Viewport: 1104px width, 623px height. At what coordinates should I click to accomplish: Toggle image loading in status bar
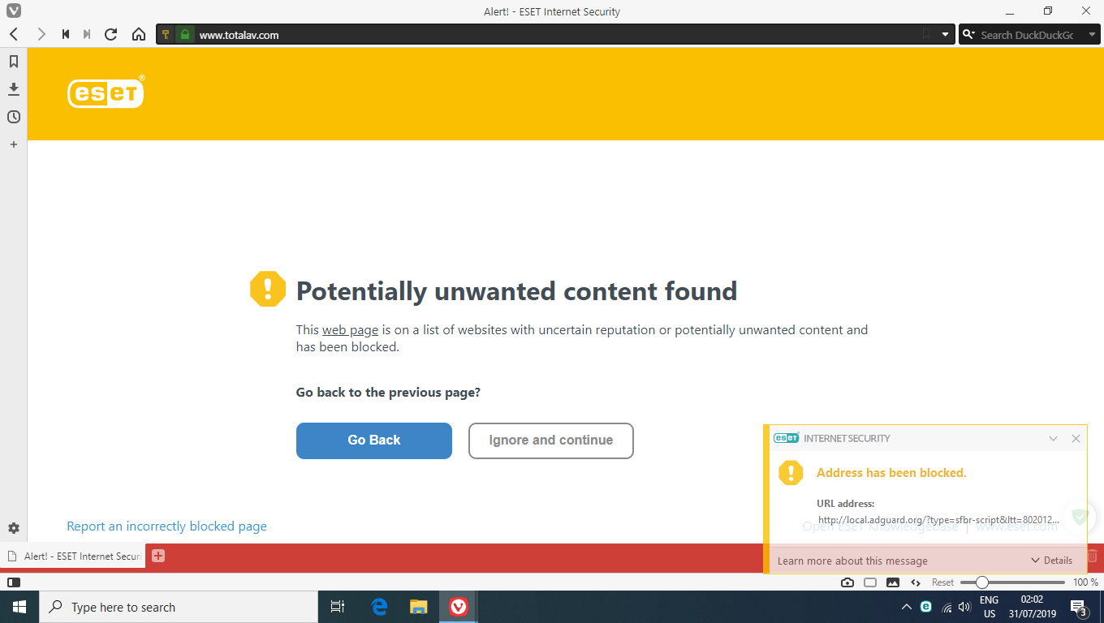pos(893,582)
